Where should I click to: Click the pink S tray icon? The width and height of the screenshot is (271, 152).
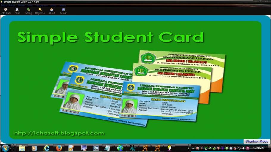click(x=247, y=148)
